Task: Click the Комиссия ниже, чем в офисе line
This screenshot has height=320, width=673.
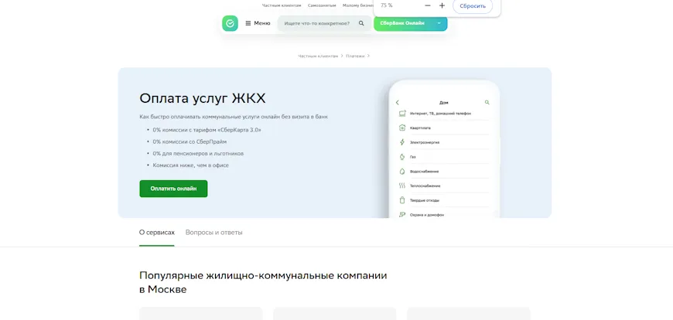Action: point(190,165)
